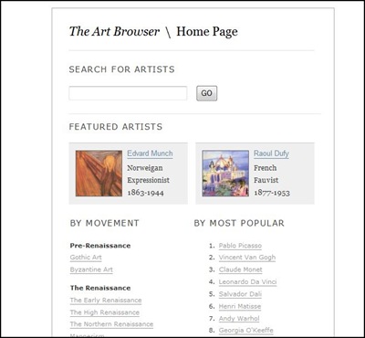Open the Raoul Dufy artist link
This screenshot has height=338, width=365.
tap(271, 153)
